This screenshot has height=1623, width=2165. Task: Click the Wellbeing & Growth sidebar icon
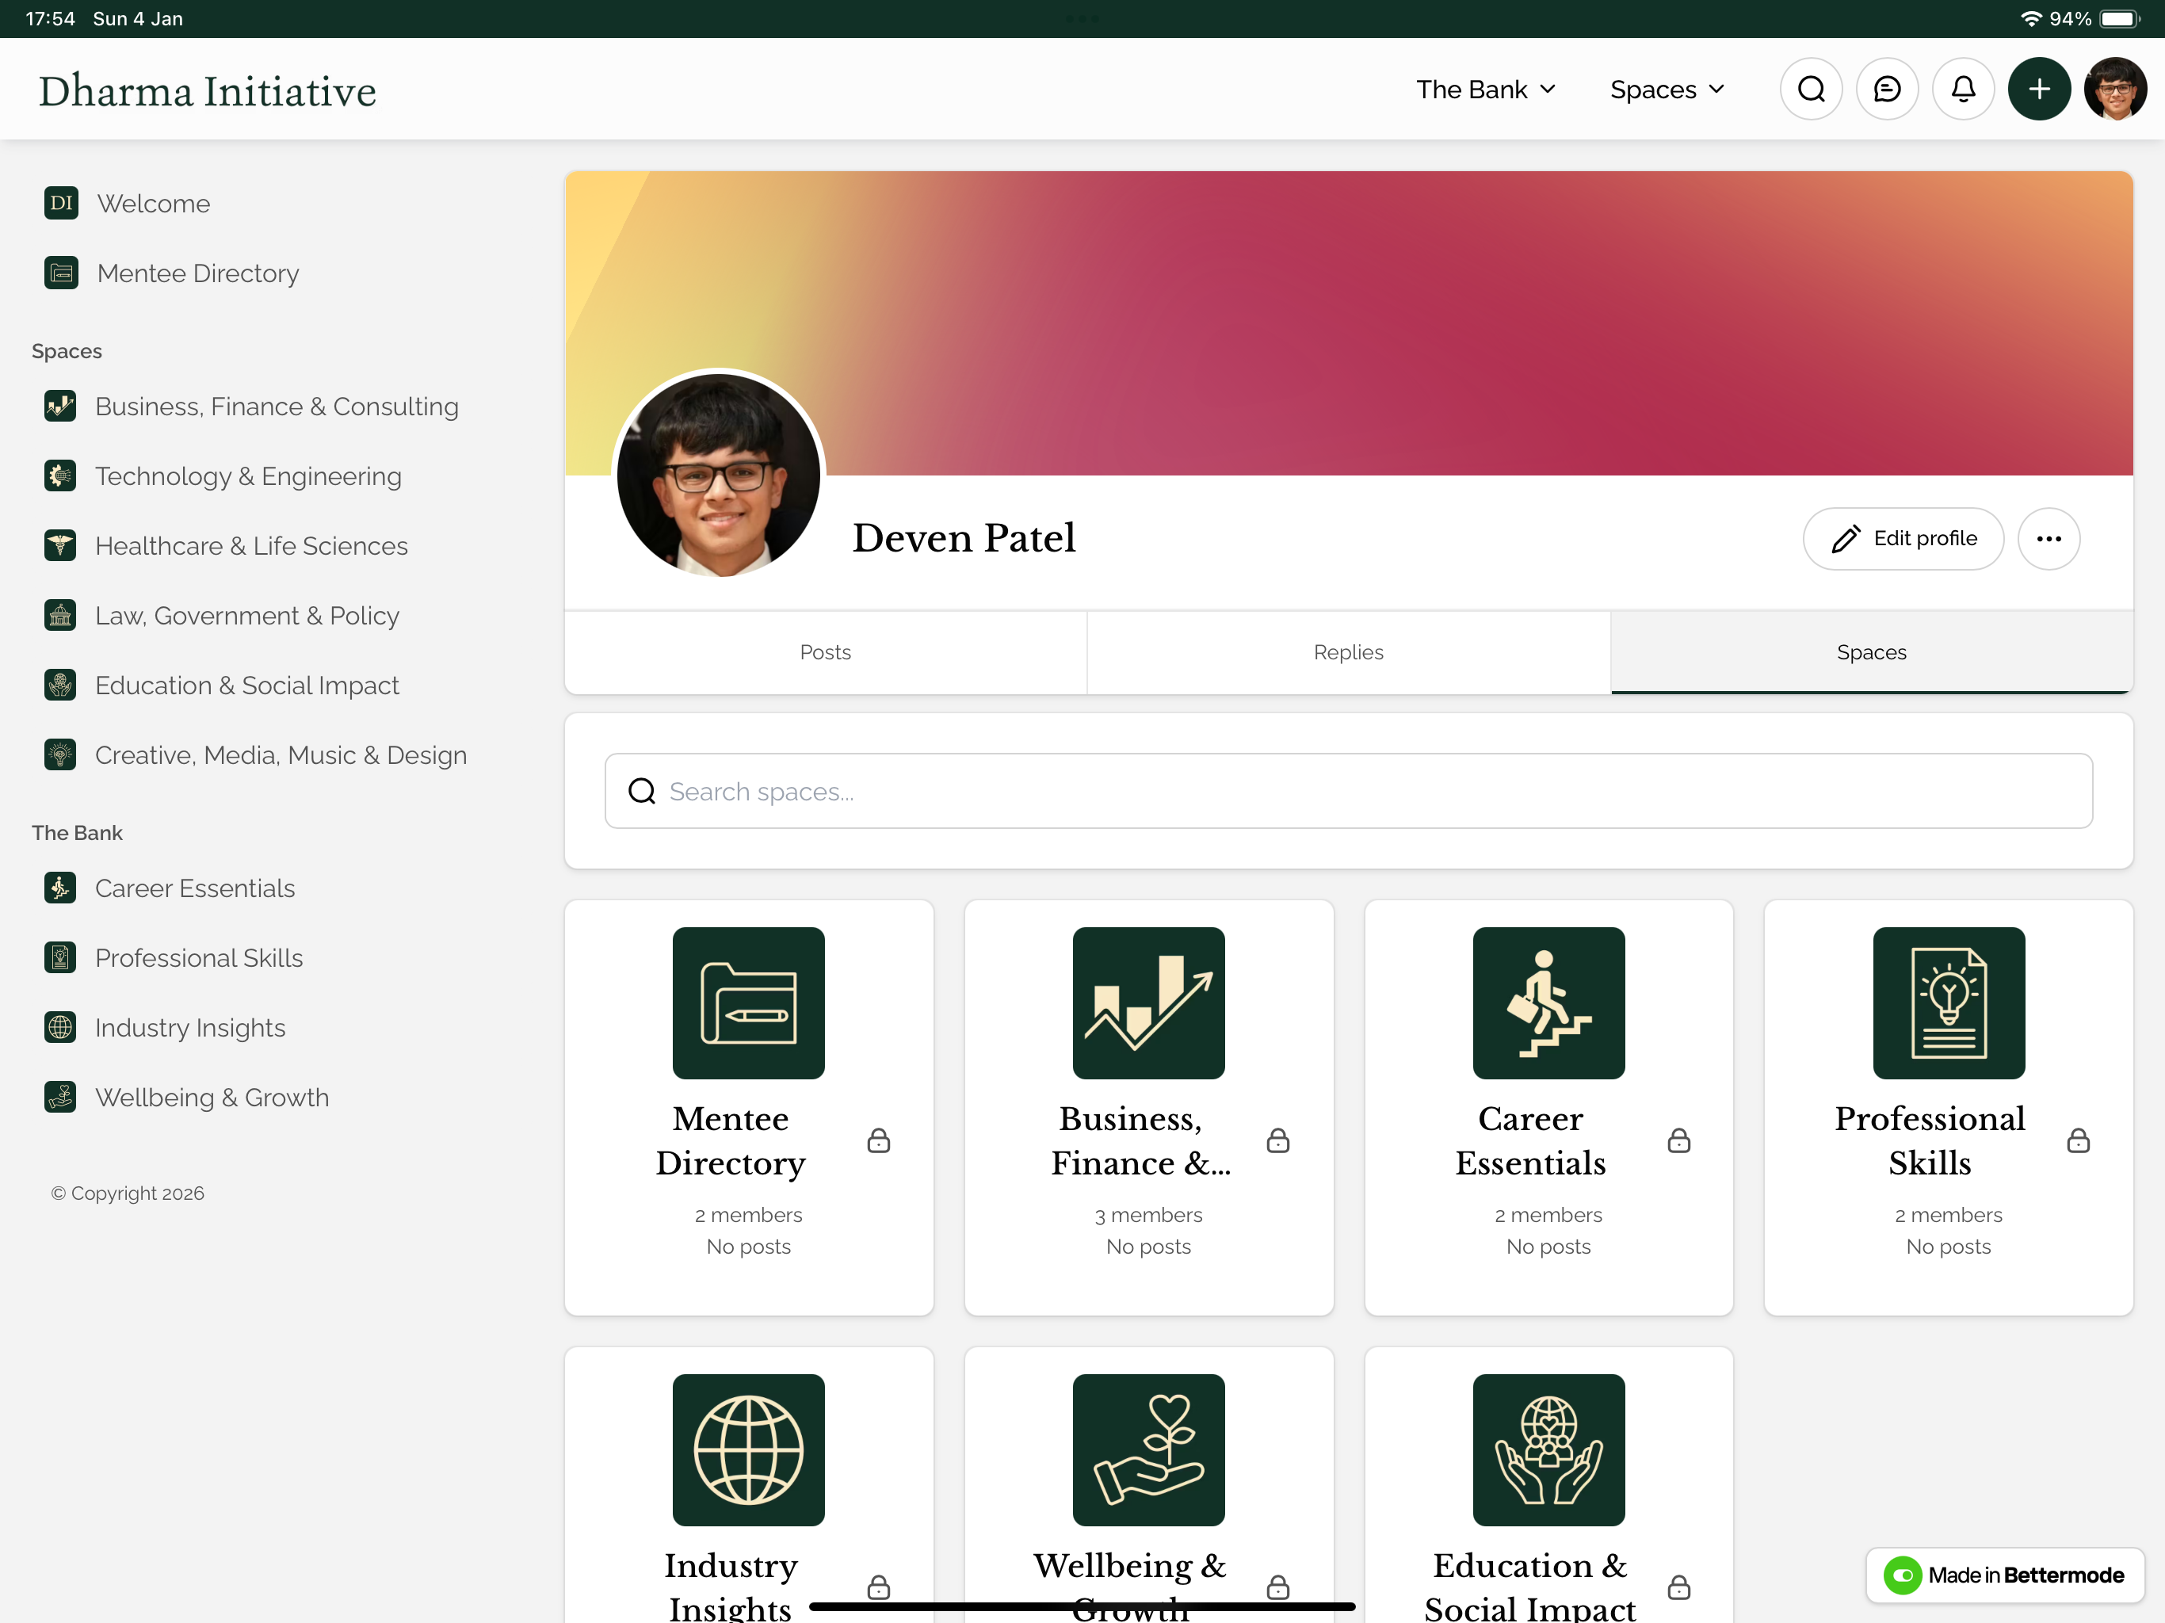tap(59, 1096)
